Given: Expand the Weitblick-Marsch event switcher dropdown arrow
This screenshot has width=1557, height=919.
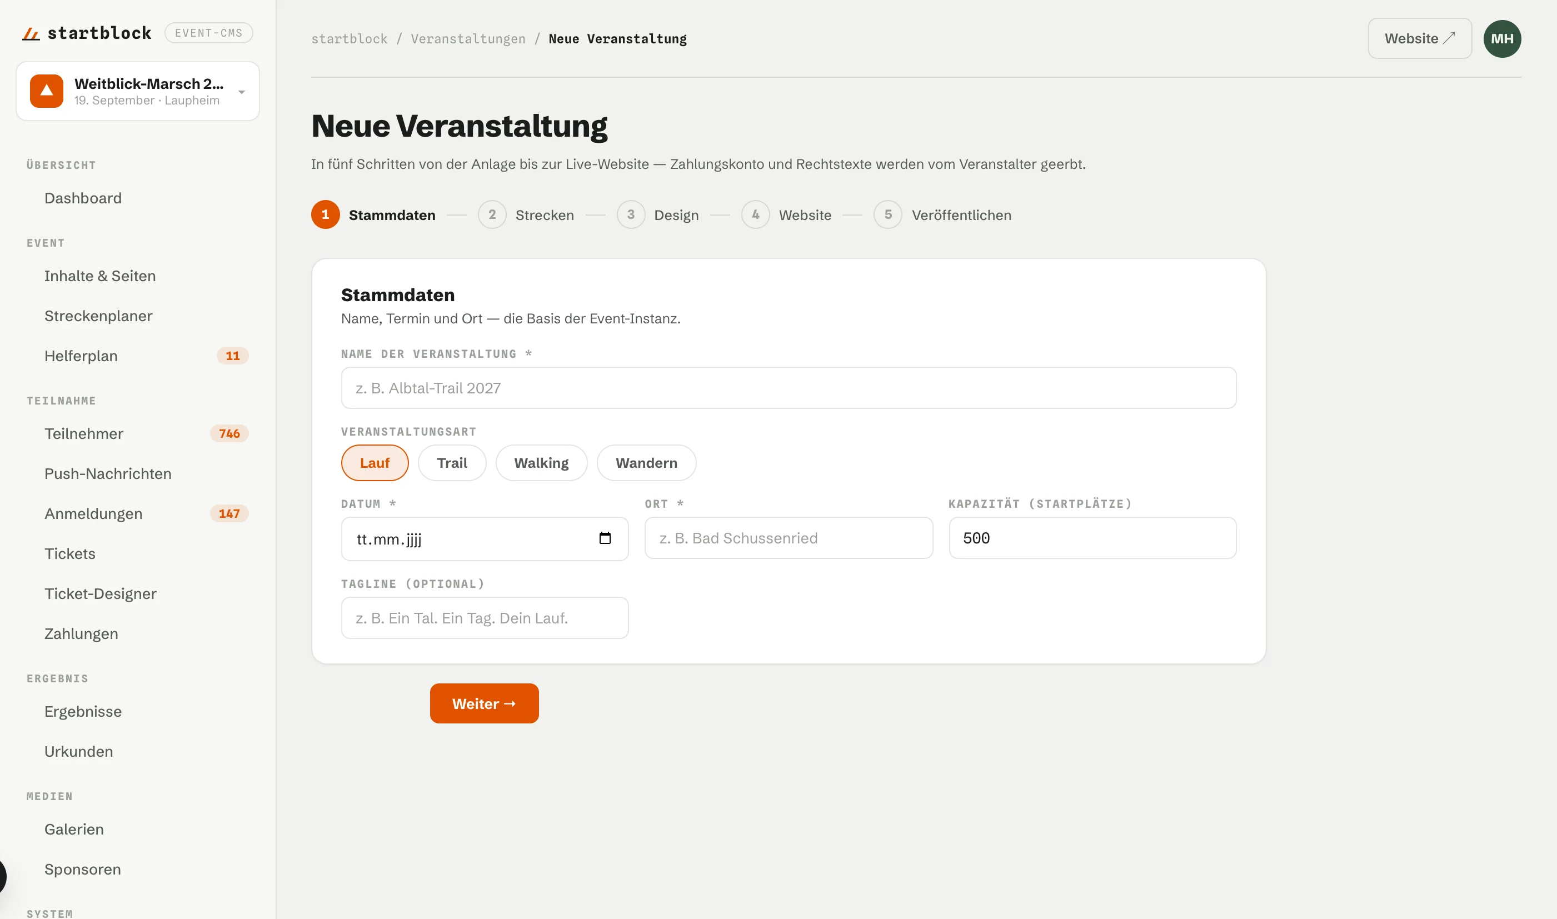Looking at the screenshot, I should tap(242, 92).
